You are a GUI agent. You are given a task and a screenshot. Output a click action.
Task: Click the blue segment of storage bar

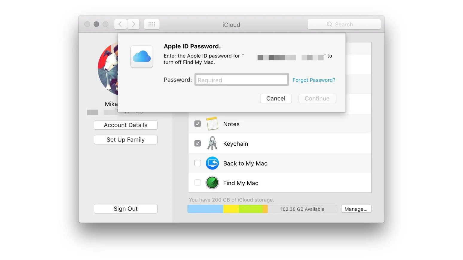(x=205, y=209)
